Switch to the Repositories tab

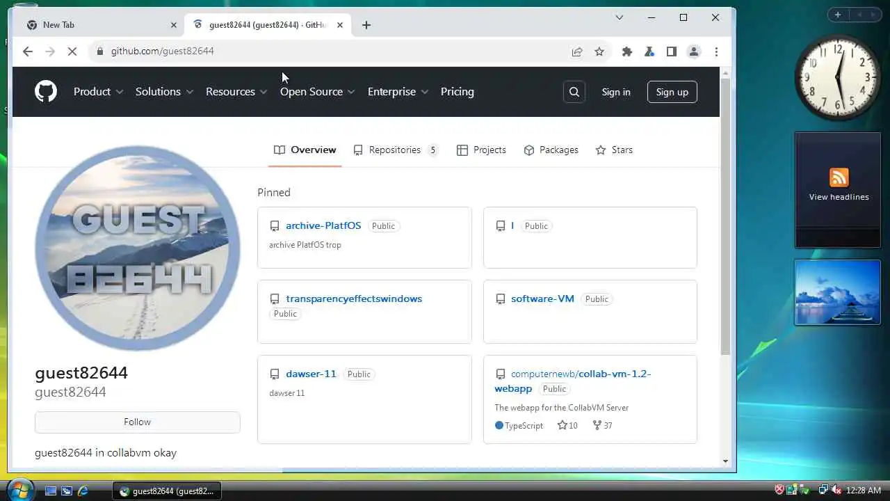[396, 150]
